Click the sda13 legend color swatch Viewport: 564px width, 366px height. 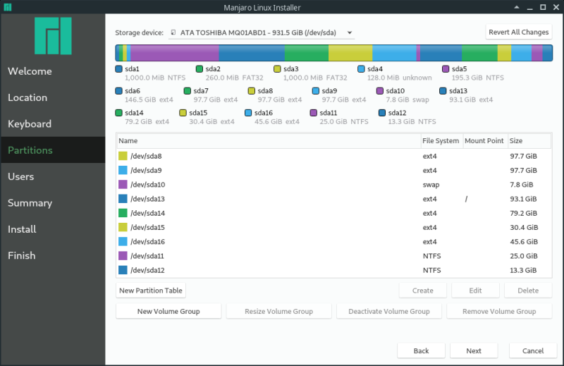tap(443, 91)
